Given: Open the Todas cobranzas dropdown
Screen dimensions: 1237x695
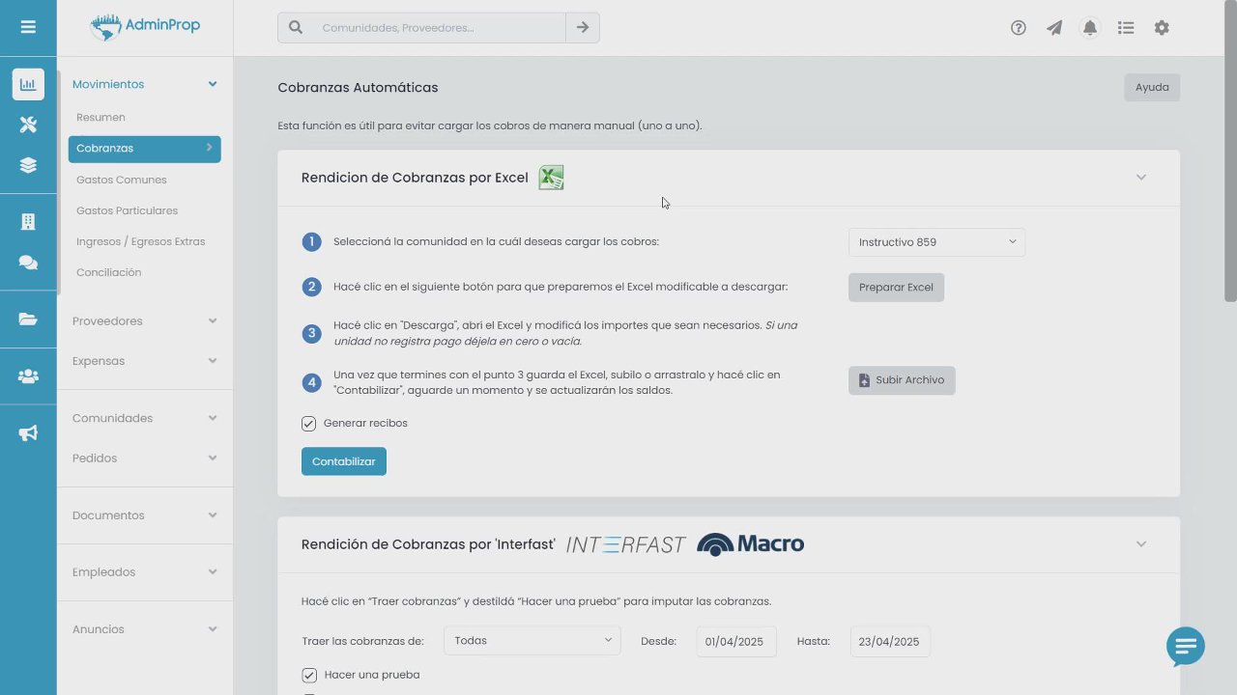Looking at the screenshot, I should 532,641.
